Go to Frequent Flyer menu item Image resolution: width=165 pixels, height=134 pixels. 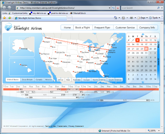[x=102, y=28]
